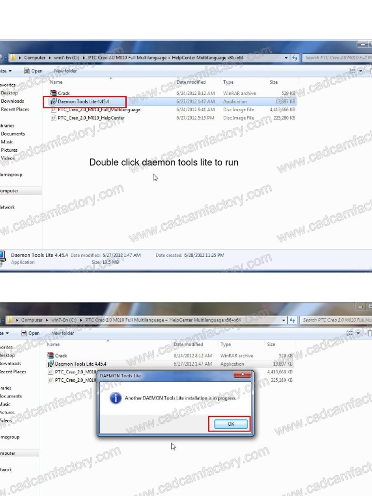
Task: Click Daemon Tools Lite icon in bottom window list
Action: 50,364
